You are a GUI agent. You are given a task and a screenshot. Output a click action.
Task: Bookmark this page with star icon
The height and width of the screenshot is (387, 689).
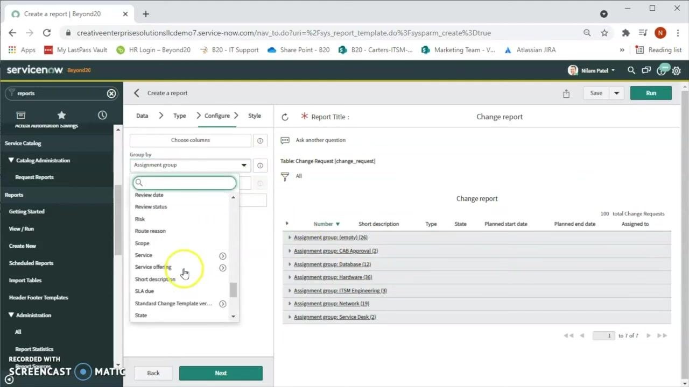(604, 33)
